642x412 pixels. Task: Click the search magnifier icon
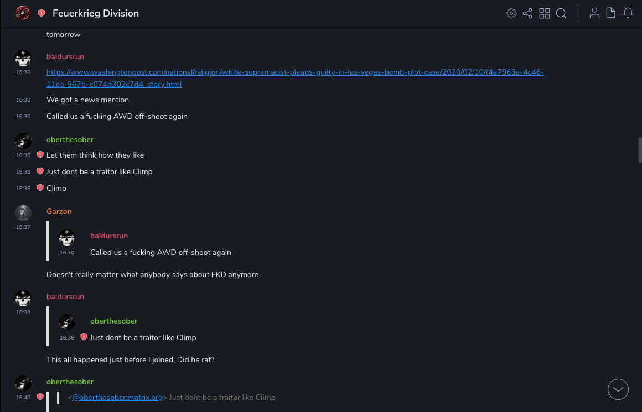point(561,13)
